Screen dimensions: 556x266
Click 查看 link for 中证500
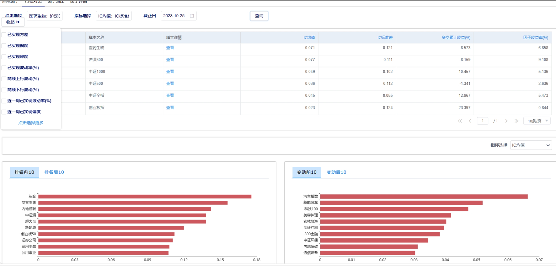pyautogui.click(x=170, y=84)
